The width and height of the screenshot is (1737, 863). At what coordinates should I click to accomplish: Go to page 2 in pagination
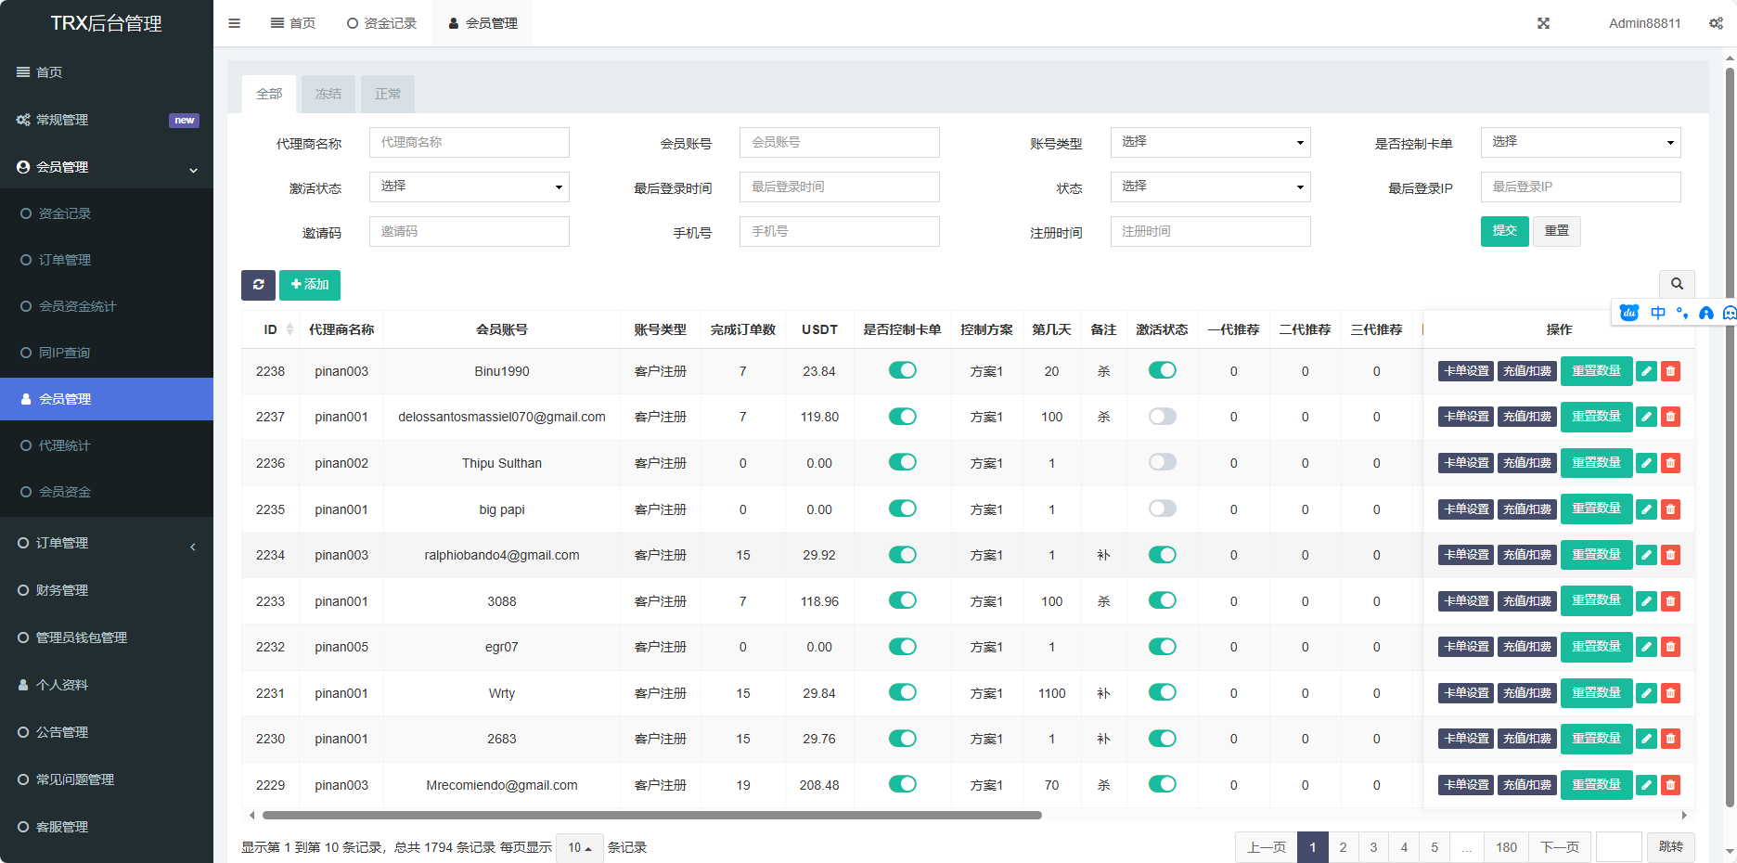pyautogui.click(x=1343, y=847)
